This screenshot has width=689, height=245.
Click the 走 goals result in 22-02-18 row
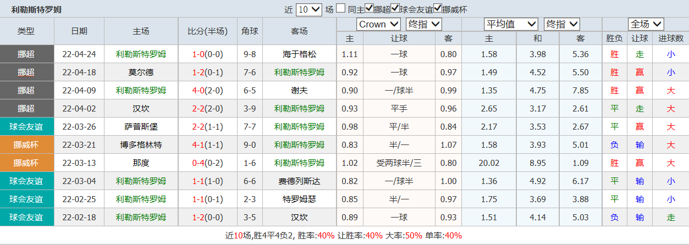(x=670, y=217)
